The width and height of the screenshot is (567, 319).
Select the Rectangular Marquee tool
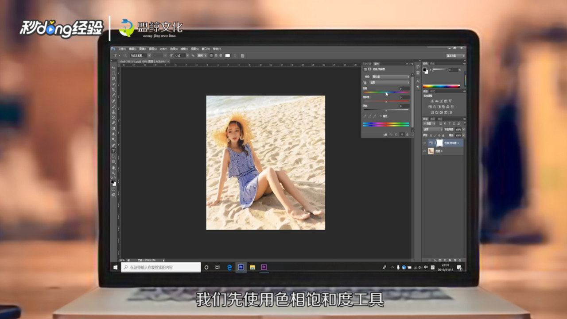pyautogui.click(x=113, y=73)
